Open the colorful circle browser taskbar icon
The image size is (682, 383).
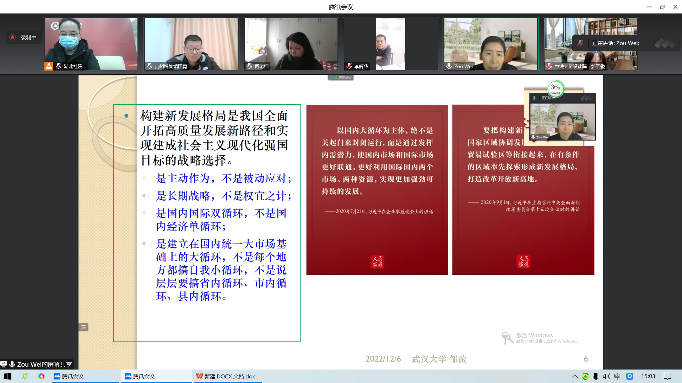tap(42, 376)
